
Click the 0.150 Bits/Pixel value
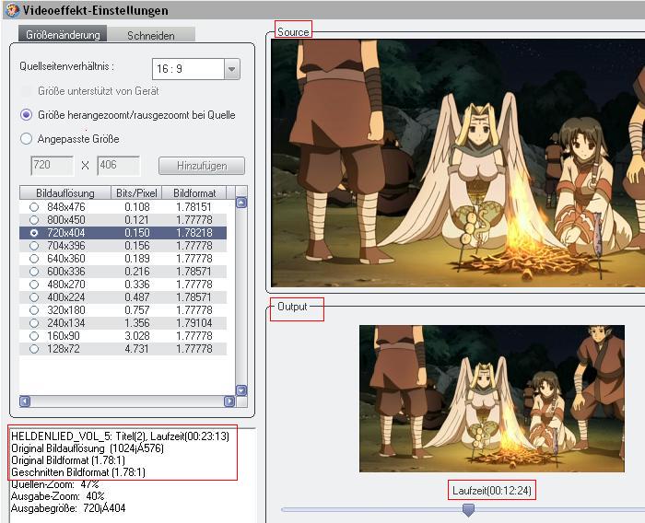click(137, 233)
